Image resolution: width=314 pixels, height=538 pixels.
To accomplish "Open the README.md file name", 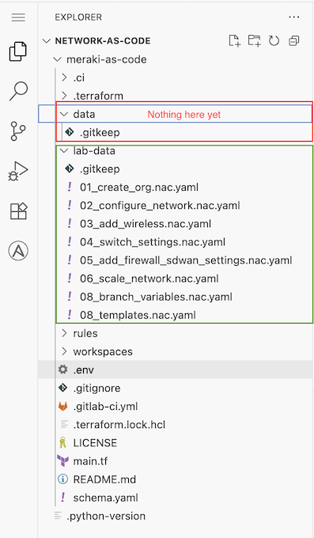I will tap(104, 479).
